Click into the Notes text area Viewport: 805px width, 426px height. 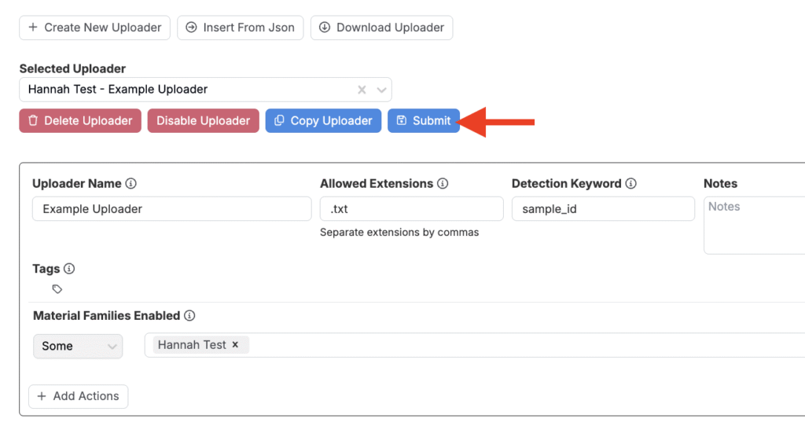[x=753, y=225]
